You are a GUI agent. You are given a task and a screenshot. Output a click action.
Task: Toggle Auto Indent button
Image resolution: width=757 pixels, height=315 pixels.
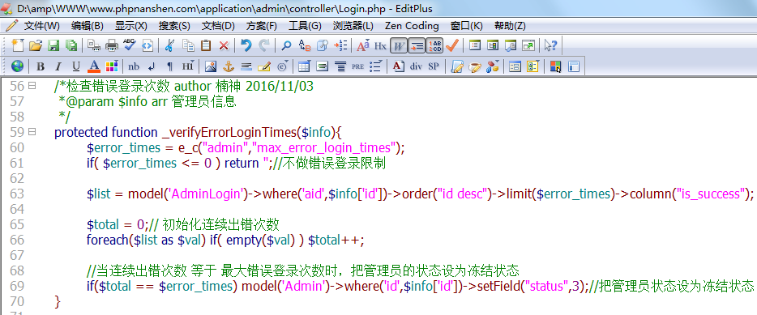click(416, 45)
